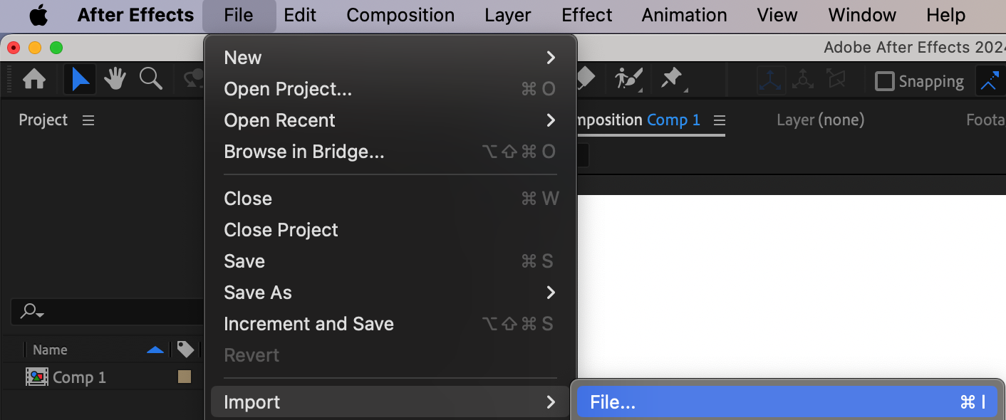Click the View Axis mode icon

pos(835,80)
